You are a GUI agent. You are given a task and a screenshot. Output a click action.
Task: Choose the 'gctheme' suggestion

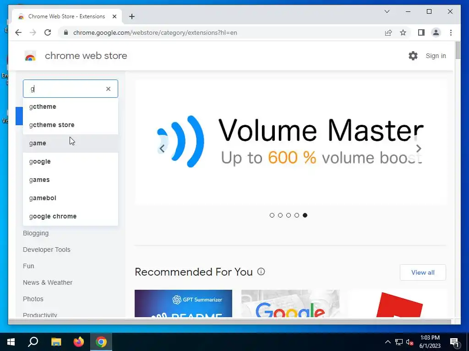coord(71,106)
